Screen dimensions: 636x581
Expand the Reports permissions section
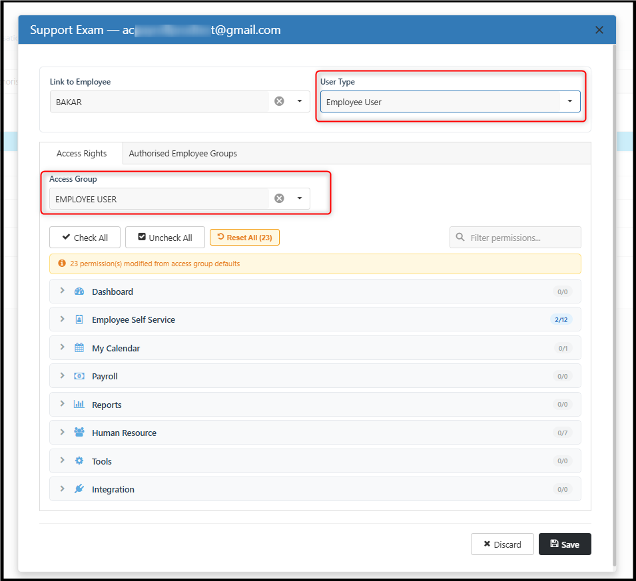(x=62, y=403)
